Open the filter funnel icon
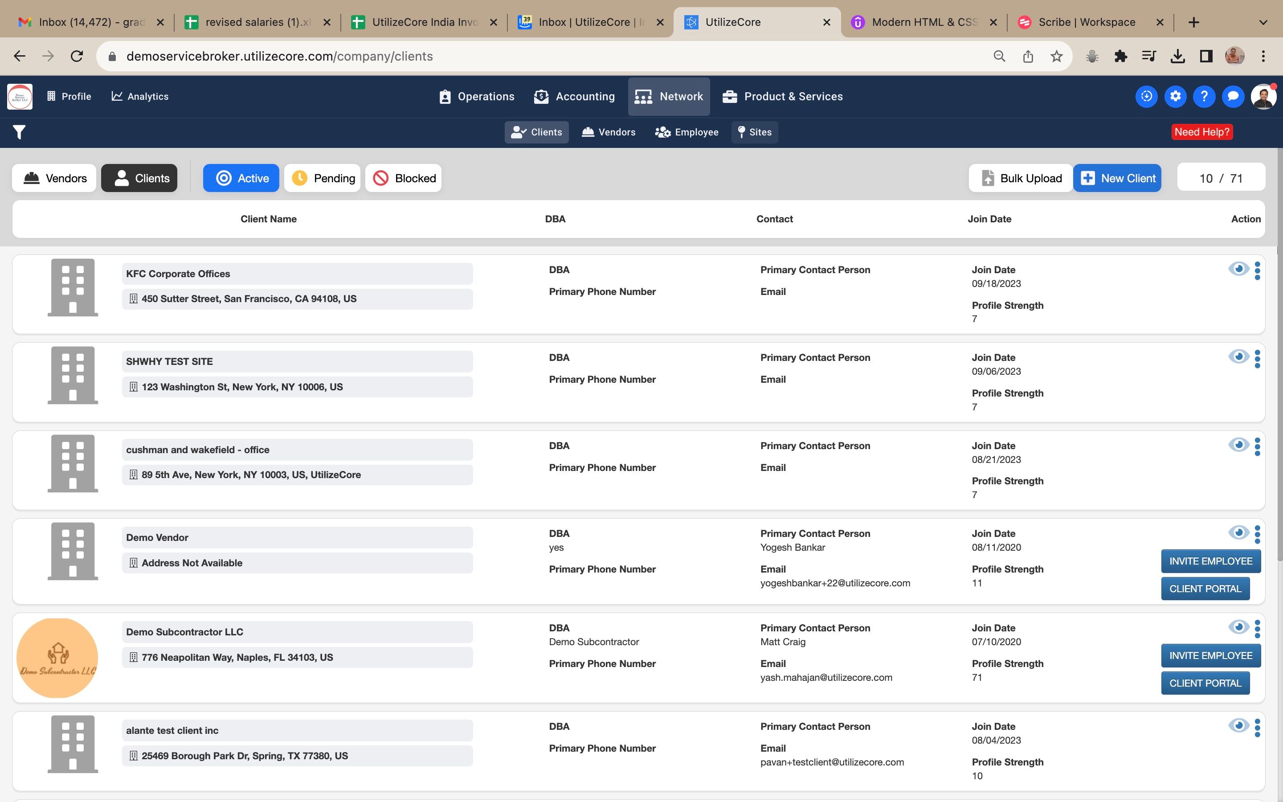The image size is (1283, 802). point(19,132)
